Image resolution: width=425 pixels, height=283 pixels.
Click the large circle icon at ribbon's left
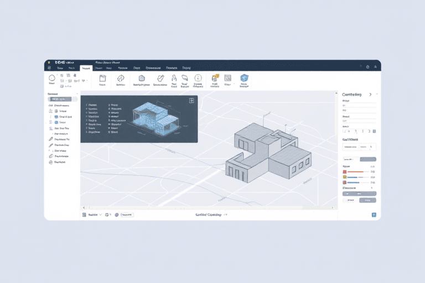(x=52, y=78)
